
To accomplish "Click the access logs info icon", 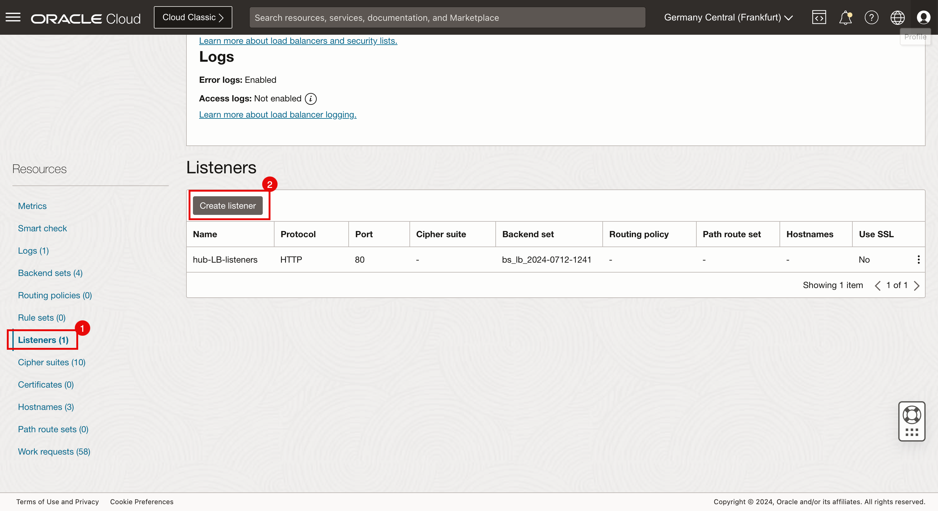I will coord(310,99).
